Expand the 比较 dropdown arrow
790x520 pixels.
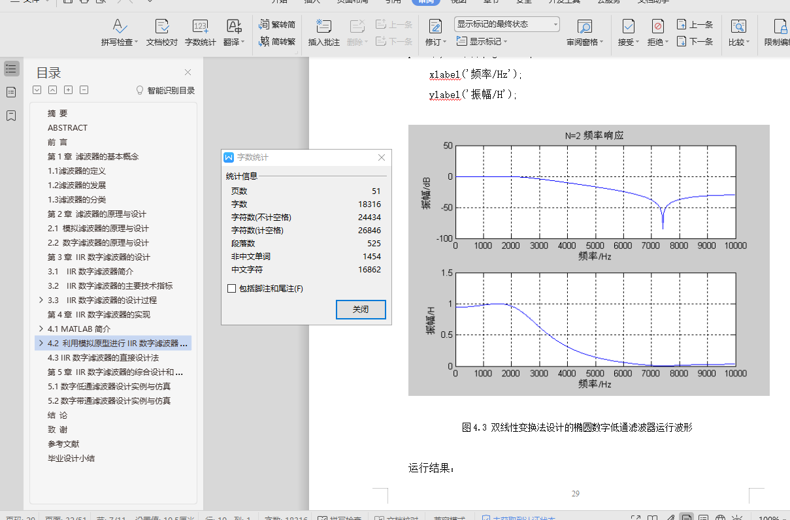748,42
